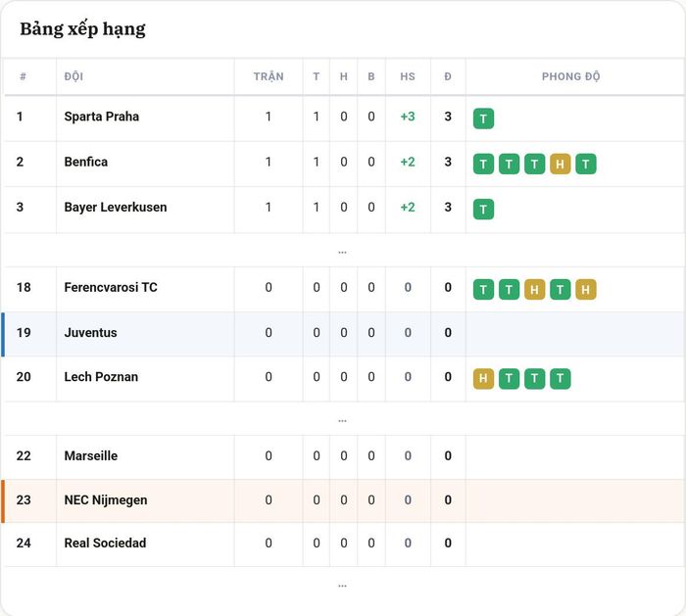686x616 pixels.
Task: Click Lech Poznan's last green T badge
Action: pos(560,378)
